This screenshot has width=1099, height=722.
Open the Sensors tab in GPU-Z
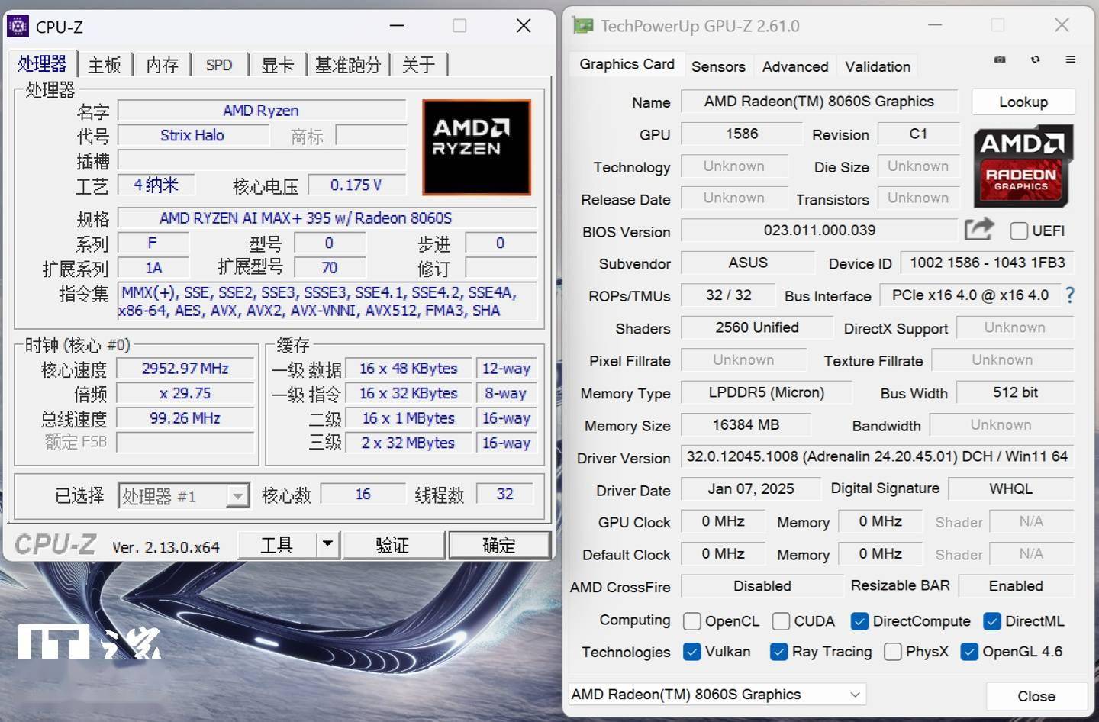click(717, 66)
